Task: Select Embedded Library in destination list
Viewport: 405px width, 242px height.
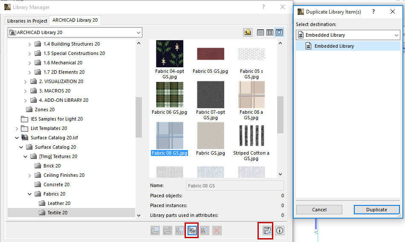Action: pyautogui.click(x=348, y=46)
